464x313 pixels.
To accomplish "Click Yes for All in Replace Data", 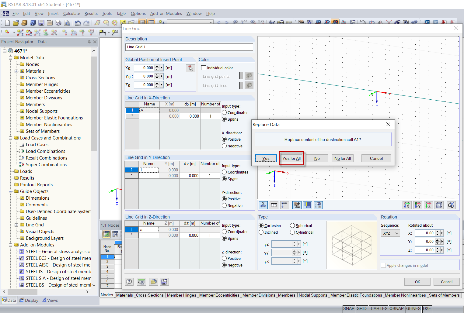I will 291,158.
